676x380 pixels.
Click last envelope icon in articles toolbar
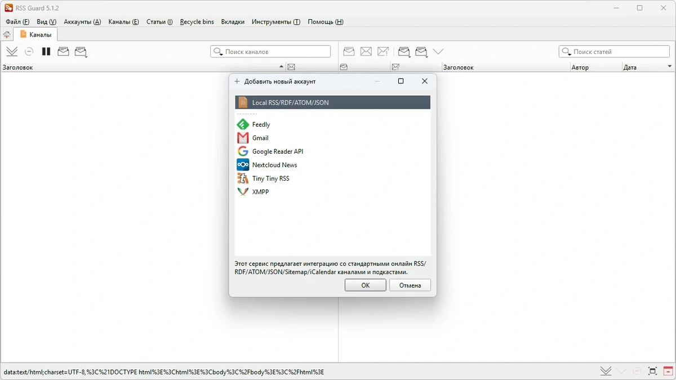coord(421,51)
